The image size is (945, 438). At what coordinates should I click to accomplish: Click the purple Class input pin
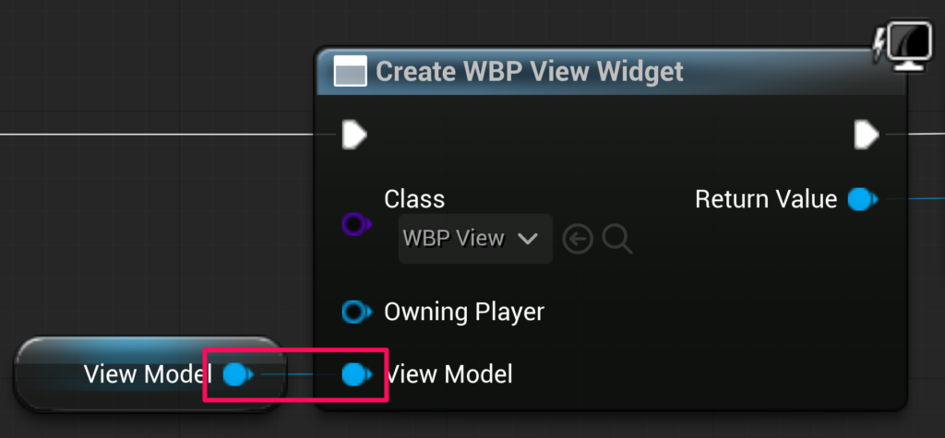355,224
